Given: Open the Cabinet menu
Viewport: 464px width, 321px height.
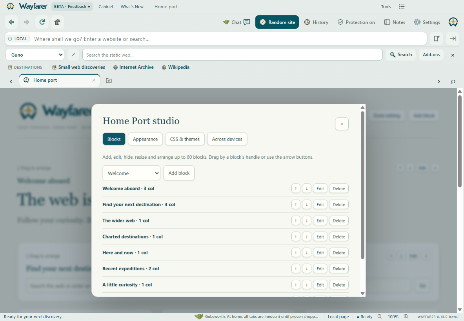Looking at the screenshot, I should [106, 7].
